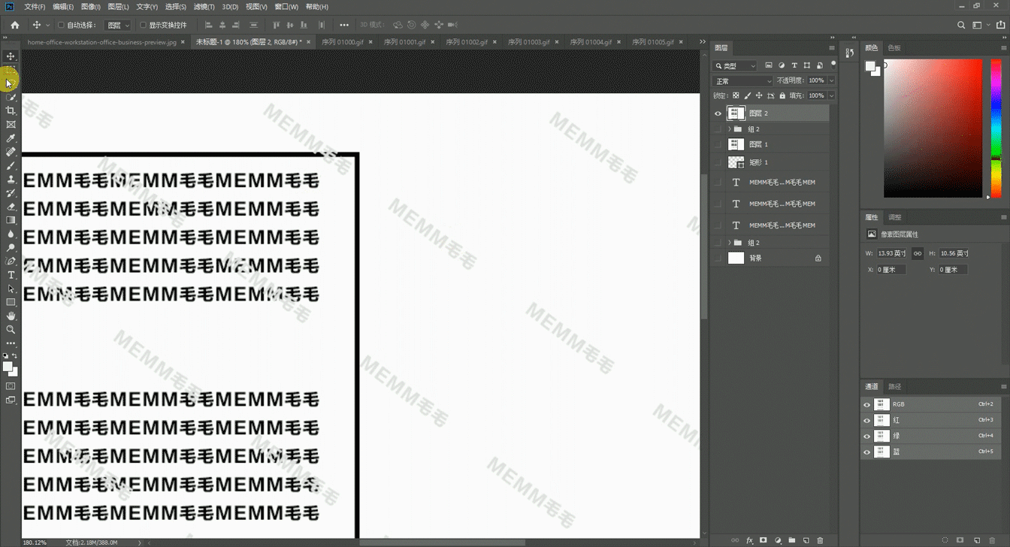Select the Blur tool

coord(11,234)
